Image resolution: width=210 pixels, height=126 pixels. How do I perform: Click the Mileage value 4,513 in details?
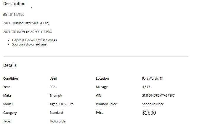146,87
